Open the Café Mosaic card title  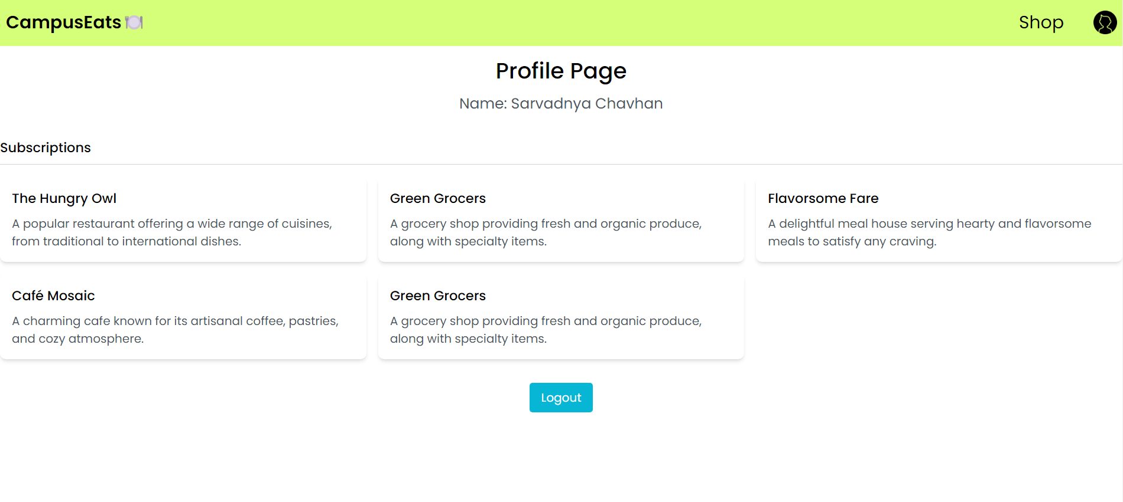click(x=53, y=296)
